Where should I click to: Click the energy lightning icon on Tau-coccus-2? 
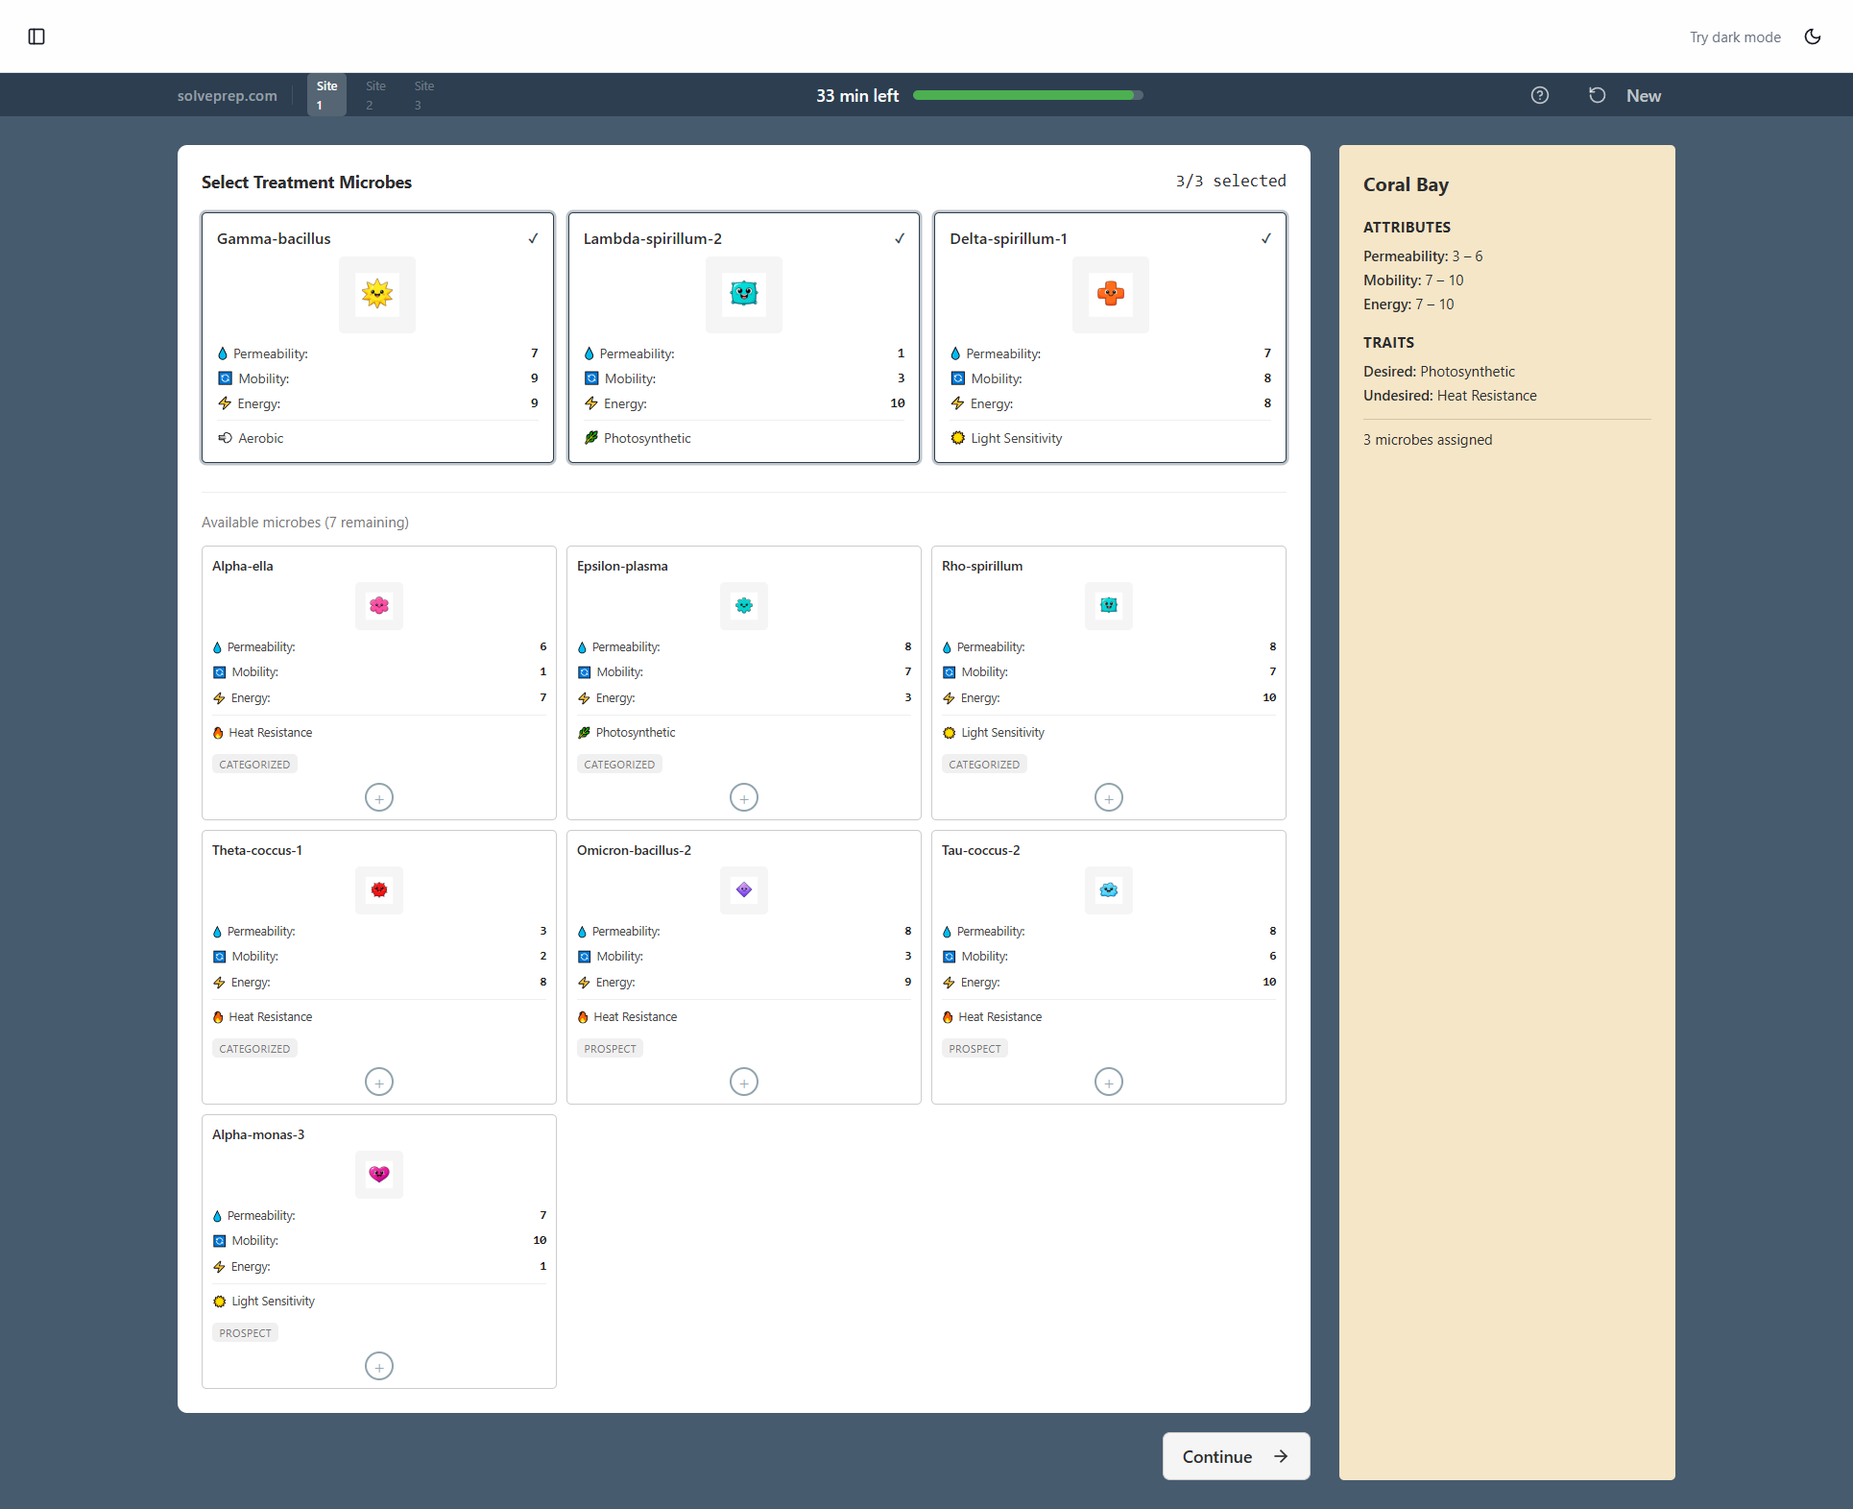click(x=949, y=982)
